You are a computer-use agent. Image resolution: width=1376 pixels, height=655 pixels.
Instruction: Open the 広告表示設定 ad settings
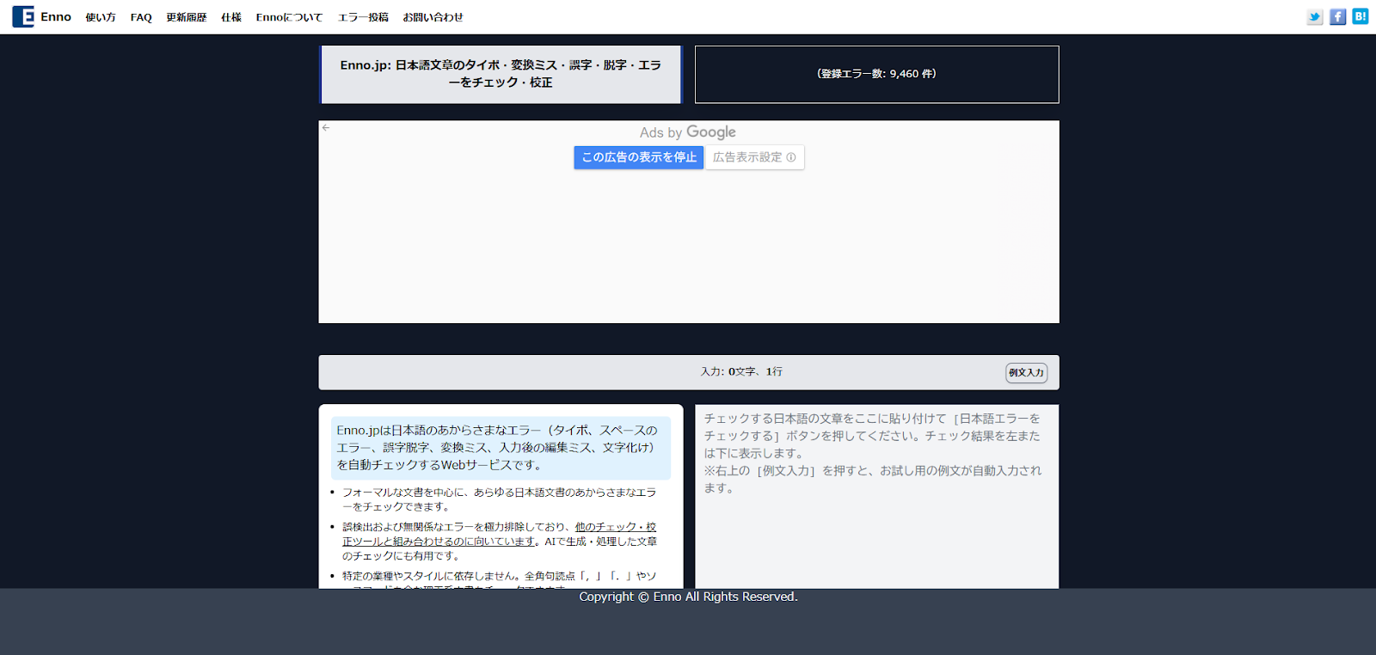(754, 157)
